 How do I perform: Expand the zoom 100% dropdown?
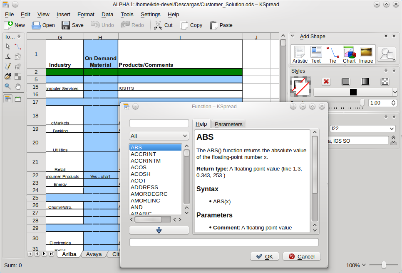pos(356,265)
